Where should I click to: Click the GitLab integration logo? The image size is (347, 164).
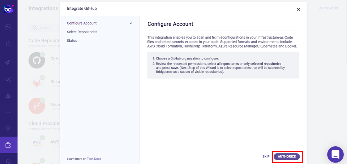37,83
